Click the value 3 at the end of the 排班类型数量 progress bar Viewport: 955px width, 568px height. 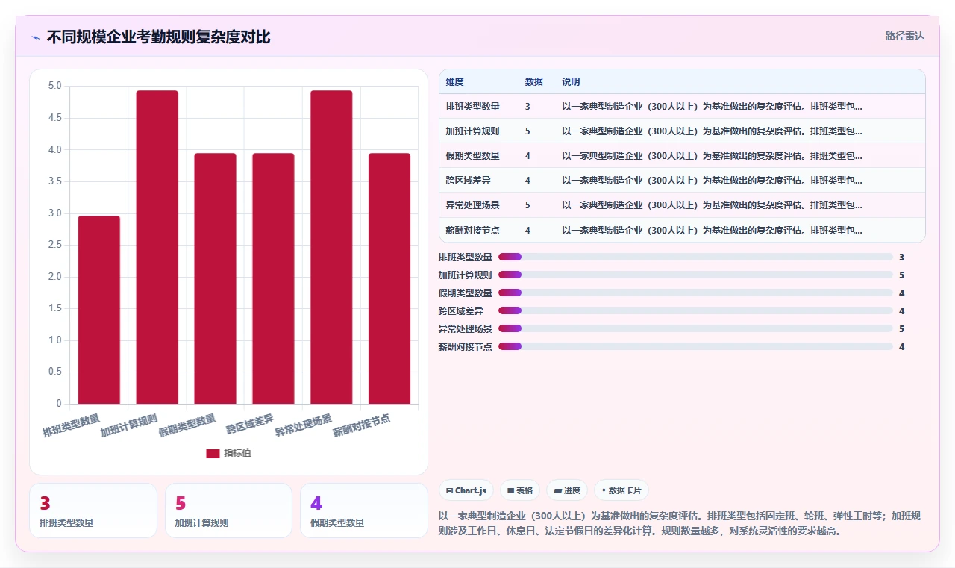(x=901, y=257)
